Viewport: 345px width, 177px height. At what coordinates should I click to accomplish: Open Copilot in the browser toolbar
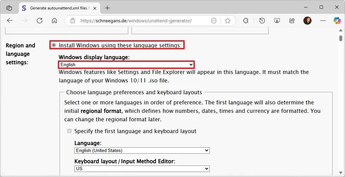pos(337,21)
